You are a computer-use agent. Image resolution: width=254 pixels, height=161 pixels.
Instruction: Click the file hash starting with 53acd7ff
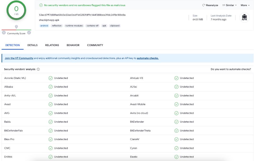82,15
